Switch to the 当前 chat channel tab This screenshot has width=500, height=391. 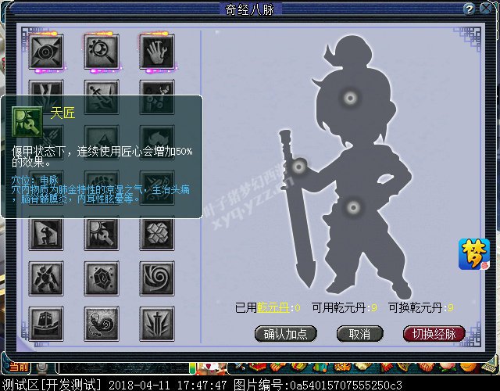[18, 367]
